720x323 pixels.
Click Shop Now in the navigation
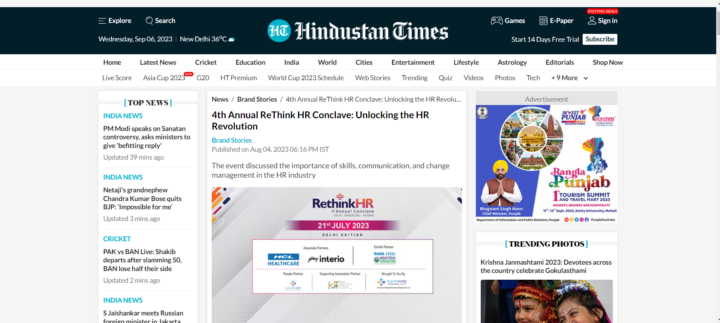[x=608, y=62]
